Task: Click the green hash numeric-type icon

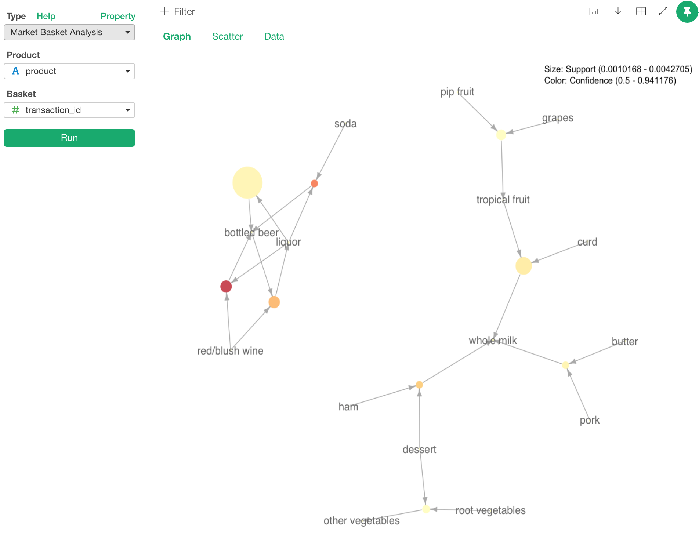Action: (15, 110)
